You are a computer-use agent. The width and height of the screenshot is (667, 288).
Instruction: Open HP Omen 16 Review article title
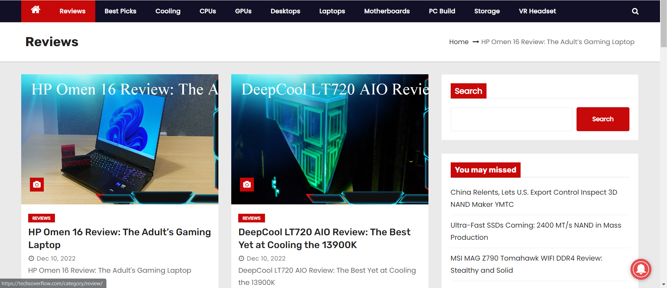[120, 238]
